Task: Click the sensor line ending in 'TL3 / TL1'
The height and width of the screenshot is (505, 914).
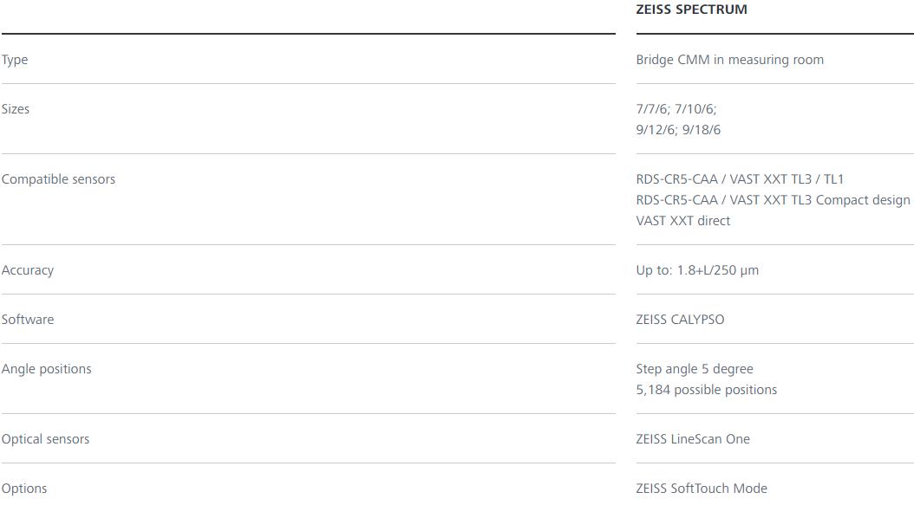Action: click(739, 179)
